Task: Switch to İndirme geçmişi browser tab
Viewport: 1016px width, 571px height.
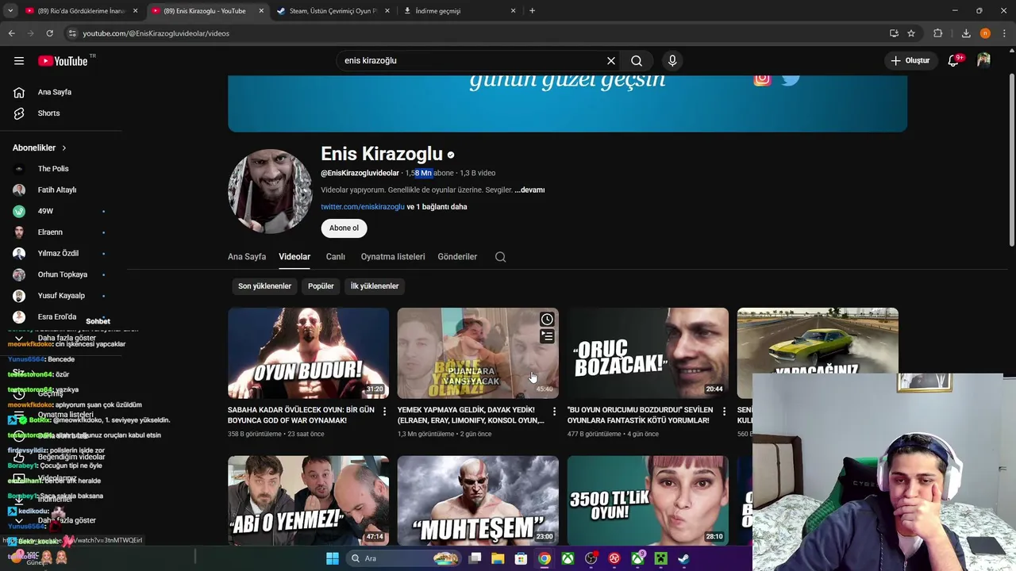Action: tap(458, 11)
